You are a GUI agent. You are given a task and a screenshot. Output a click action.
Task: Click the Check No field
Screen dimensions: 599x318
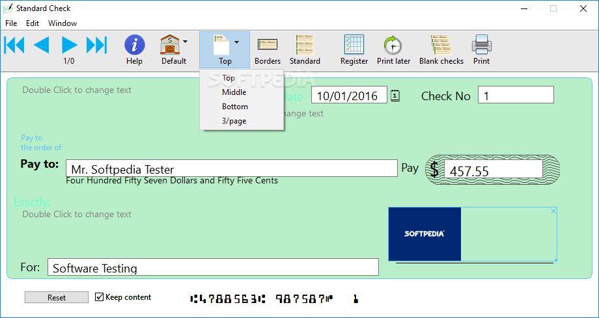(516, 95)
